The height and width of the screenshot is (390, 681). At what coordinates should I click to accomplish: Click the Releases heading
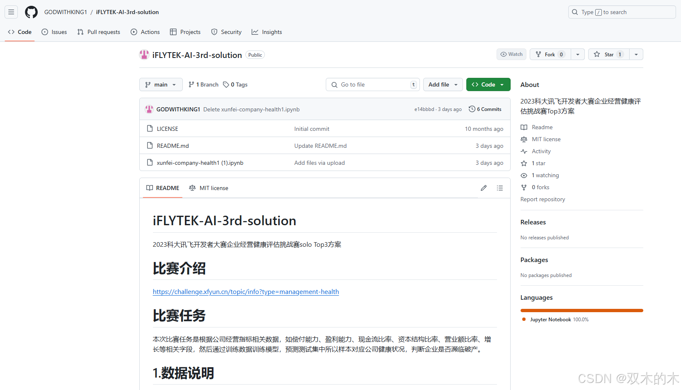[x=533, y=222]
